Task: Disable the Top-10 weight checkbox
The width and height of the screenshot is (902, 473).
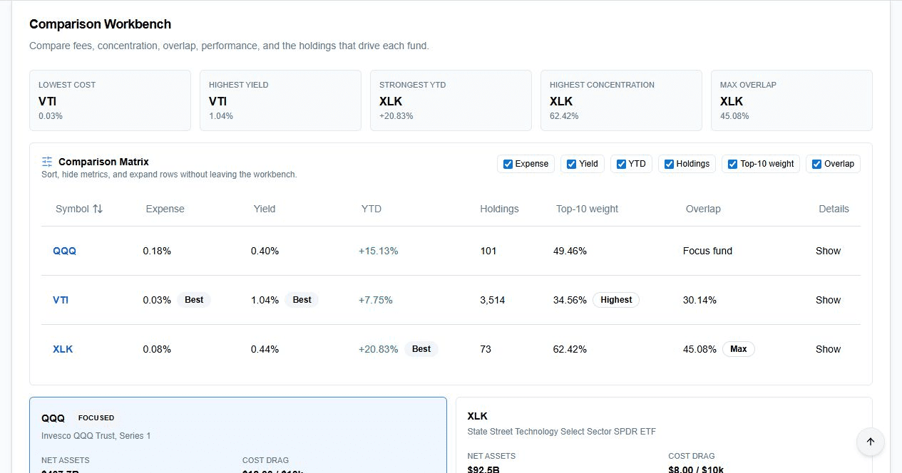Action: tap(732, 164)
